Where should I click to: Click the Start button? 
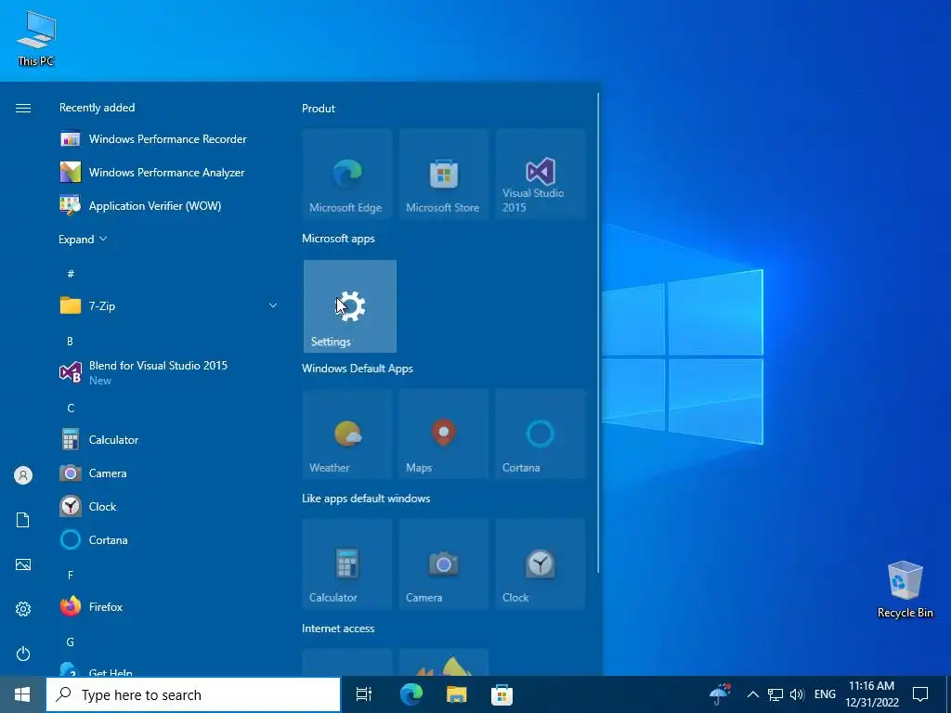(x=22, y=694)
